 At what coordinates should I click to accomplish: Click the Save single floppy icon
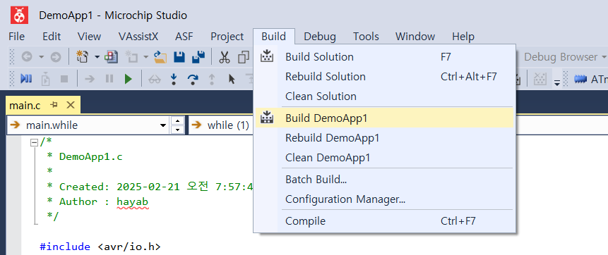click(x=179, y=57)
